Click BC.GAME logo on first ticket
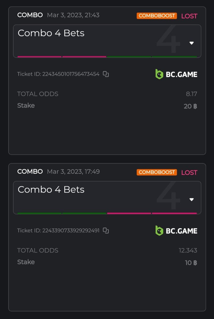Screen dimensions: 214x319 (176, 74)
